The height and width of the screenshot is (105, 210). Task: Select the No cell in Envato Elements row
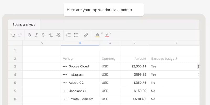[x=174, y=99]
